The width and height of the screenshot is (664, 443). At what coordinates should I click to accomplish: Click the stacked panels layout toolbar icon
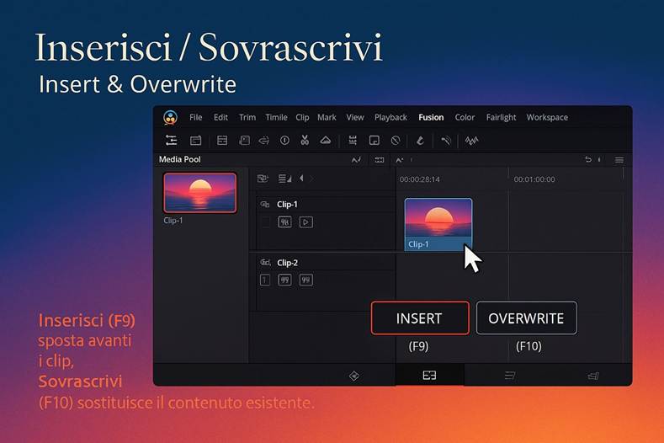(222, 141)
